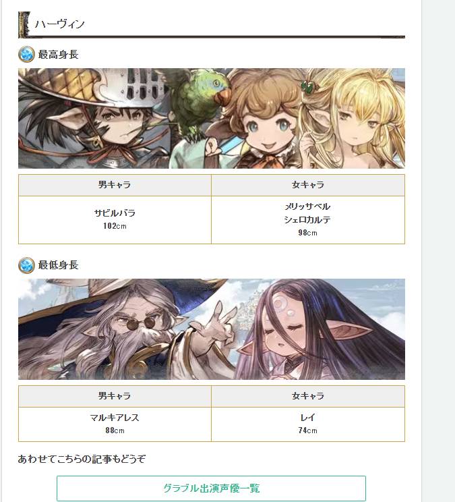This screenshot has width=455, height=502.
Task: Click the shortest Harvin characters banner image
Action: [212, 329]
